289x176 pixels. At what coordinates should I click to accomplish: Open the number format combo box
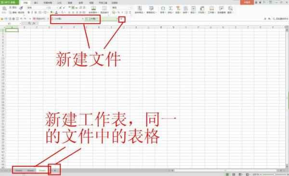pyautogui.click(x=122, y=8)
